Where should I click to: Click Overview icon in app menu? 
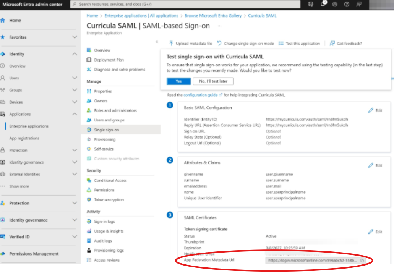[89, 50]
